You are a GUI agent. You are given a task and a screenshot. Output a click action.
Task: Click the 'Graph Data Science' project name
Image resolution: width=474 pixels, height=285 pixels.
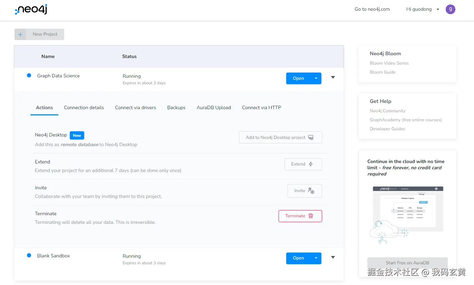pyautogui.click(x=58, y=76)
